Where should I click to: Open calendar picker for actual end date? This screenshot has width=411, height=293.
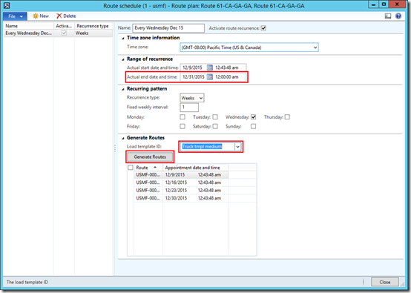click(x=210, y=77)
